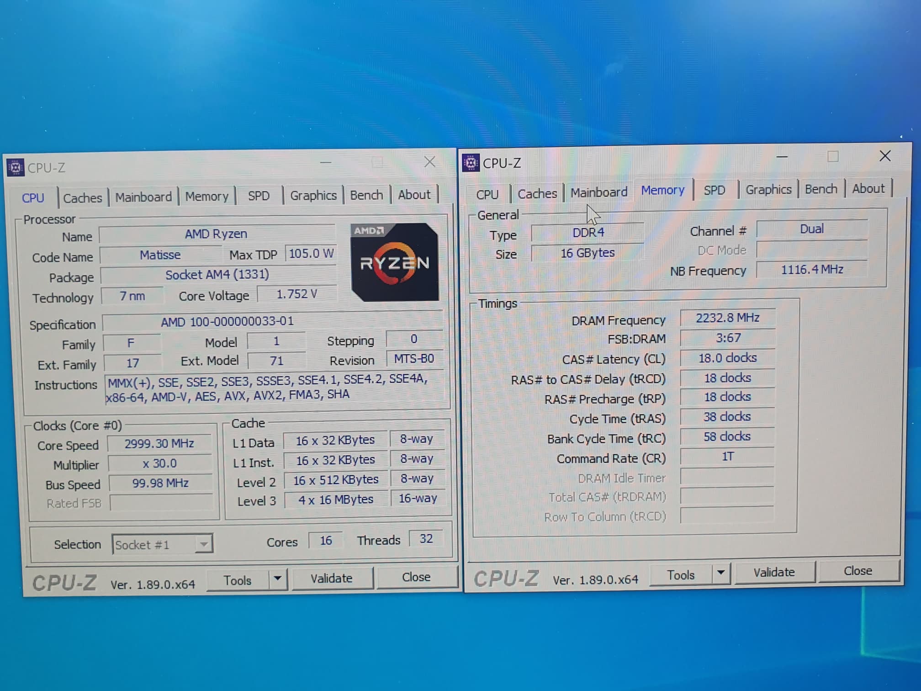
Task: Open the Bench tab in left CPU-Z window
Action: point(366,195)
